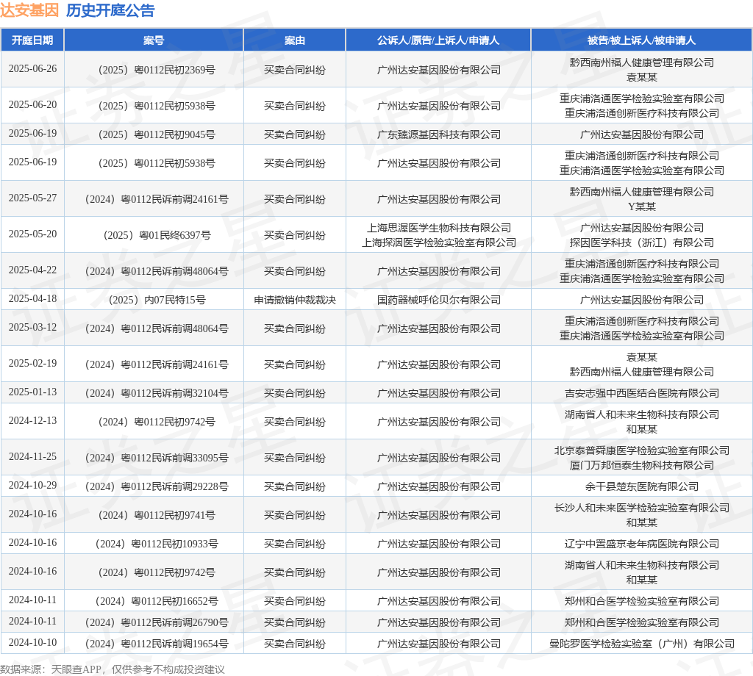This screenshot has height=676, width=753.
Task: Select the 被告/被上诉人/被申请人 header
Action: [641, 40]
